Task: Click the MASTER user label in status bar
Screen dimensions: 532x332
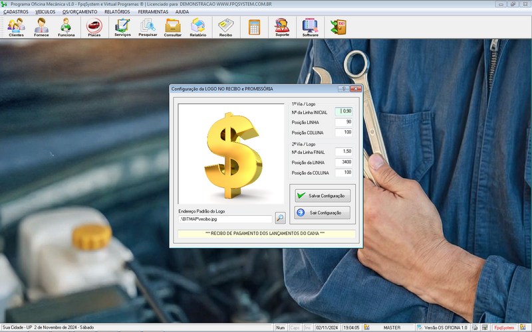Action: [x=392, y=327]
